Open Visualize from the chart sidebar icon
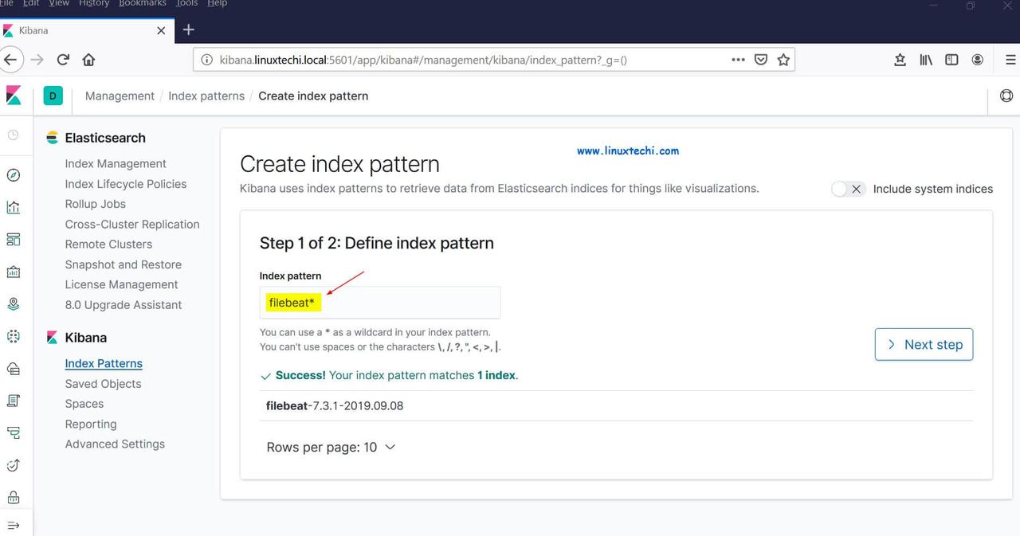 click(13, 208)
